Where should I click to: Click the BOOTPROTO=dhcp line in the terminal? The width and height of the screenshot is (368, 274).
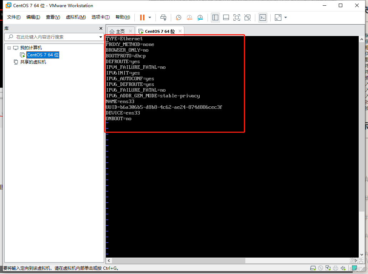tap(126, 56)
